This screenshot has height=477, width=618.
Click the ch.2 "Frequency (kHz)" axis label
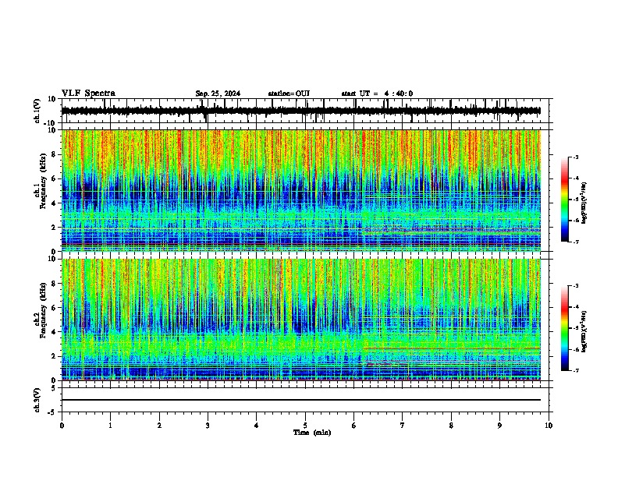(44, 310)
